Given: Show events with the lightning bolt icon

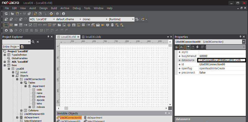Looking at the screenshot, I should pos(197,47).
